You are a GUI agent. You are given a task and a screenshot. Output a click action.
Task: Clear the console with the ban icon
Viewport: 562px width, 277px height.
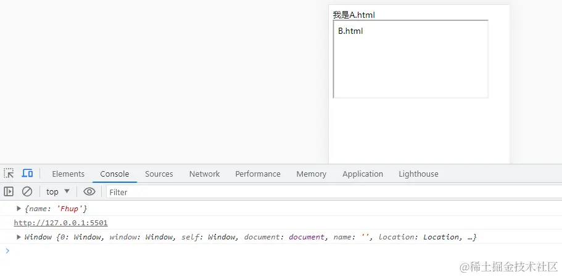[x=27, y=191]
